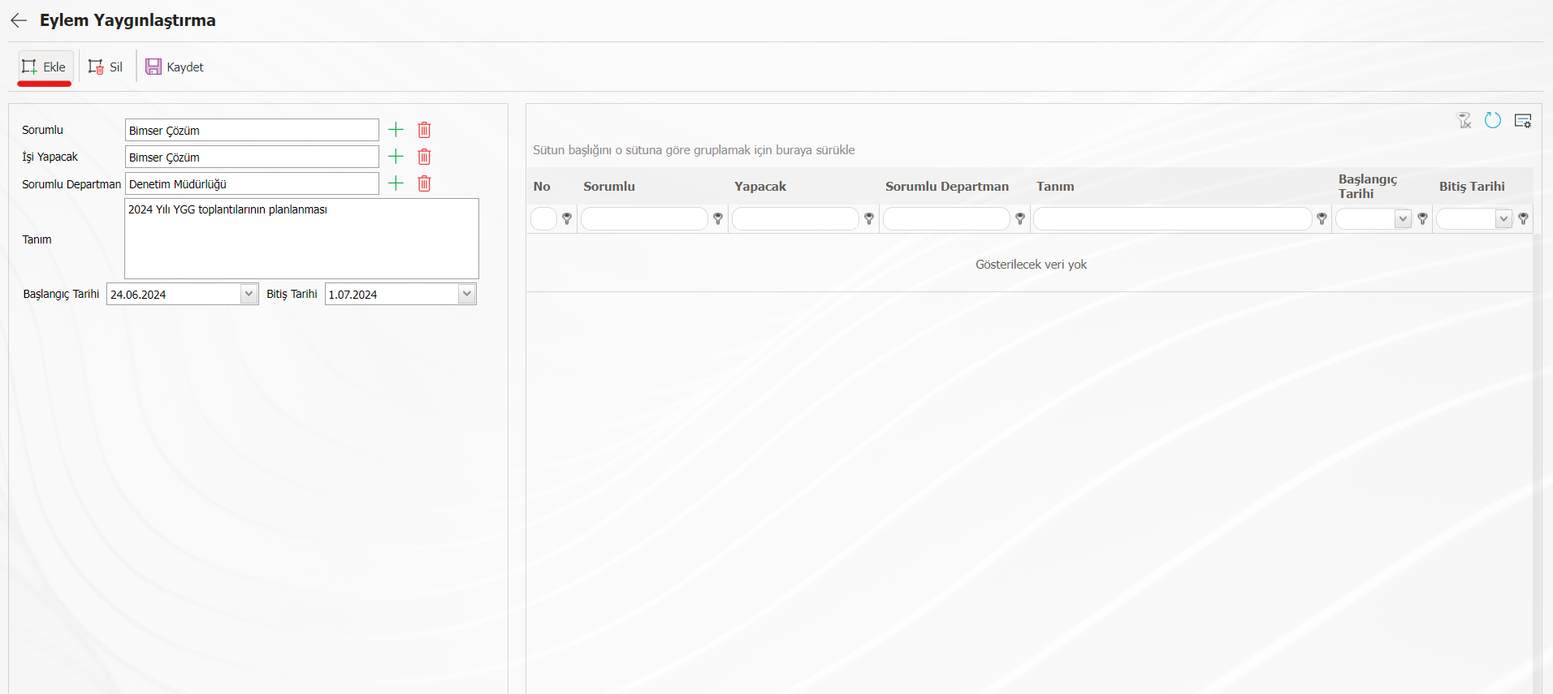Focus the Sorumlu Departman input field
This screenshot has width=1553, height=694.
click(252, 183)
